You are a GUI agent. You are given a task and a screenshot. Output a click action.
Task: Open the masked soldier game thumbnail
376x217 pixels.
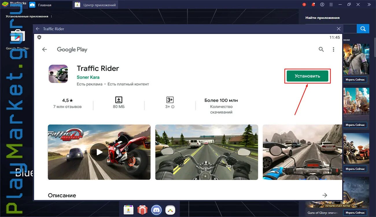[356, 59]
